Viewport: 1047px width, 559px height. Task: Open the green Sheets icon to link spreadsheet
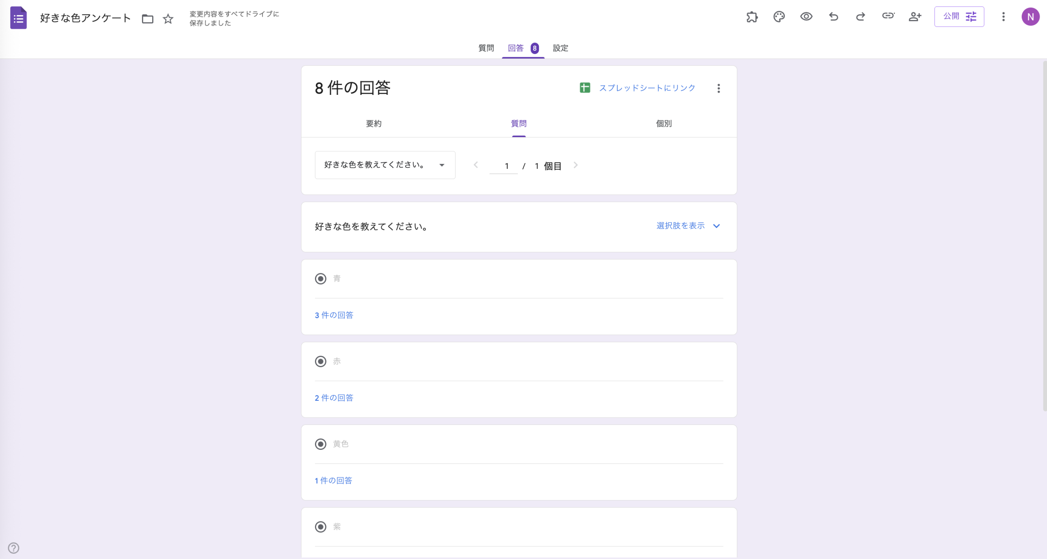[x=585, y=87]
